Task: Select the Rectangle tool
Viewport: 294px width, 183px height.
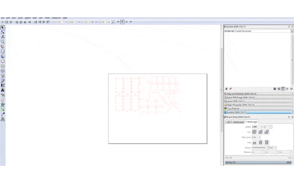Action: coord(3,52)
